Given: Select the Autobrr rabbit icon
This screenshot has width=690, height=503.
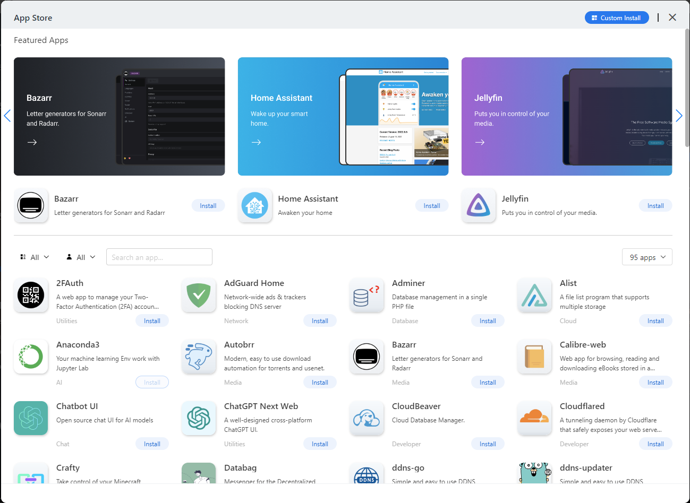Looking at the screenshot, I should pos(199,357).
